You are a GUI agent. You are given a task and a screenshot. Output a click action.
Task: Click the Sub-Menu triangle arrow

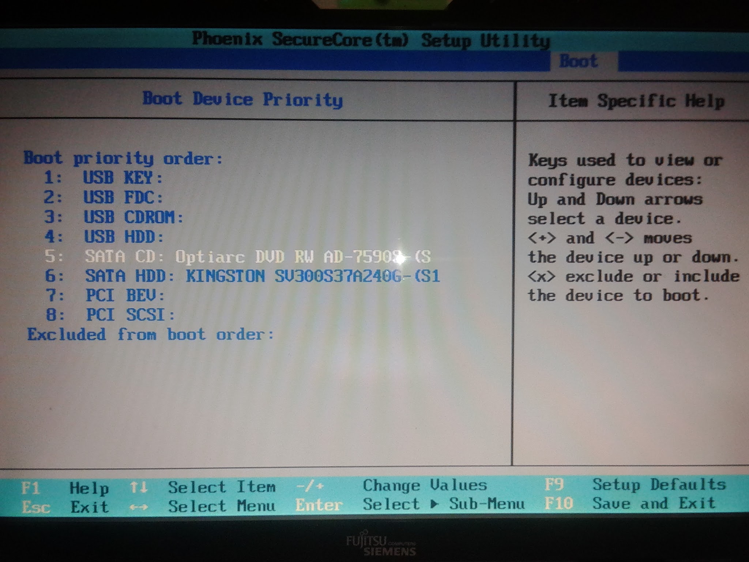[x=434, y=504]
